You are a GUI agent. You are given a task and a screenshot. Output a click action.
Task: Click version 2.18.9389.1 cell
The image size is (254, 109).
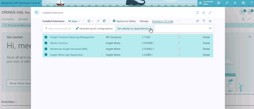(x=148, y=43)
